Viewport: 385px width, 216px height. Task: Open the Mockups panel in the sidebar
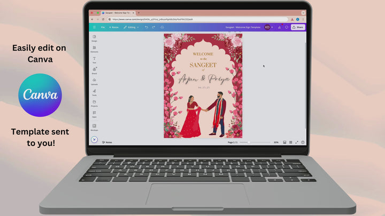pyautogui.click(x=94, y=127)
